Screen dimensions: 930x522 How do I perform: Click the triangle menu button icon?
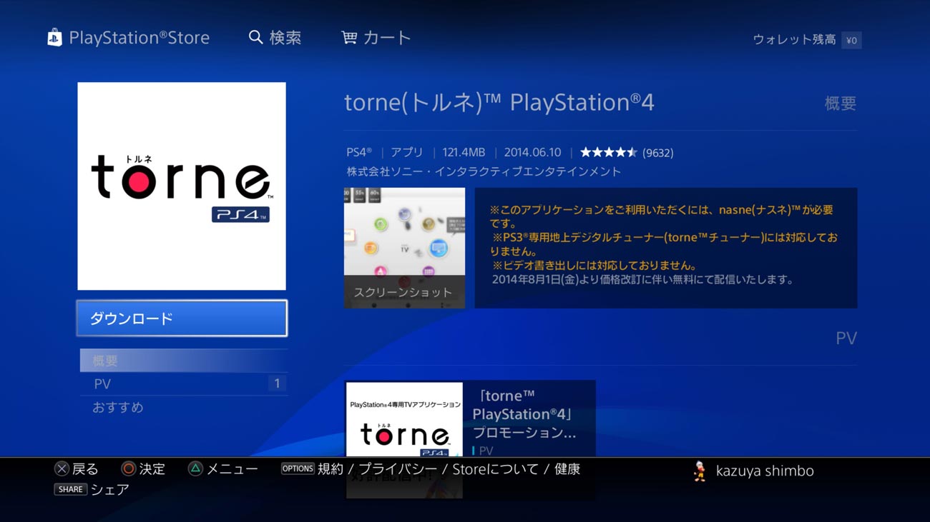tap(195, 468)
